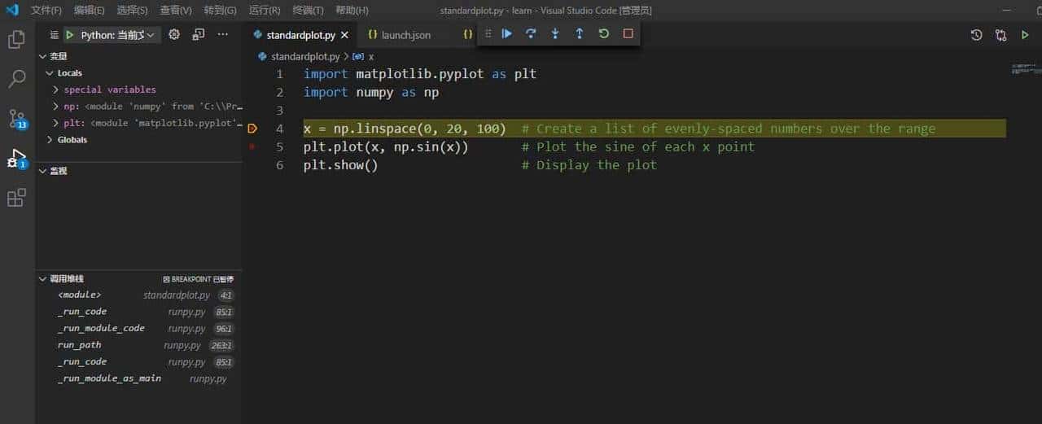Click the minimap preview at editor right
1042x424 pixels.
pos(1026,70)
